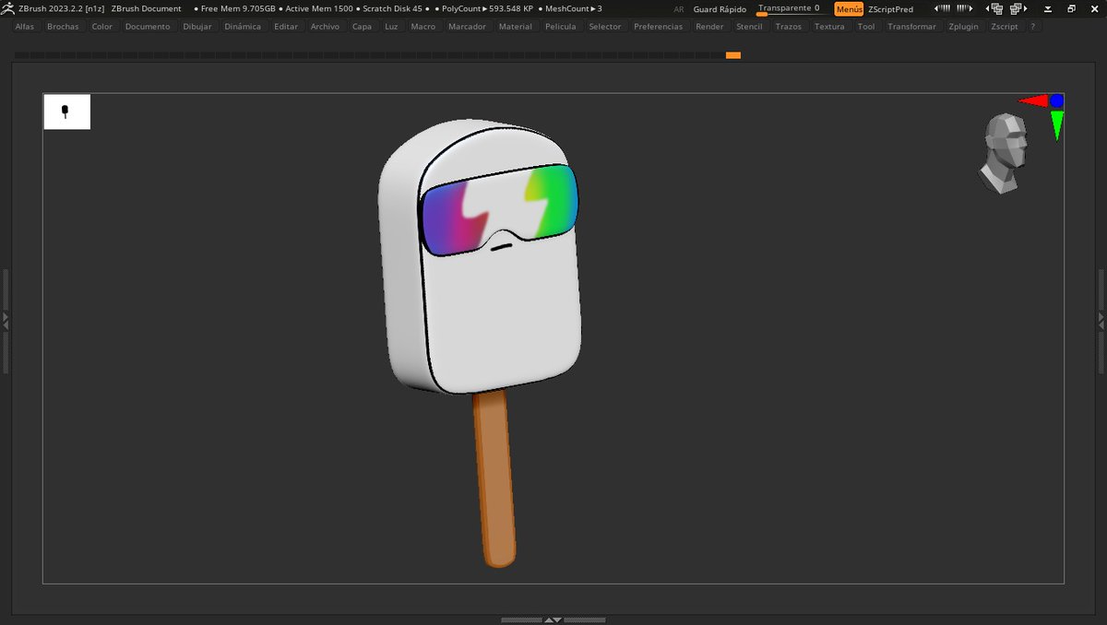Screen dimensions: 1107x625
Task: Open the Dinámica menu
Action: 243,27
